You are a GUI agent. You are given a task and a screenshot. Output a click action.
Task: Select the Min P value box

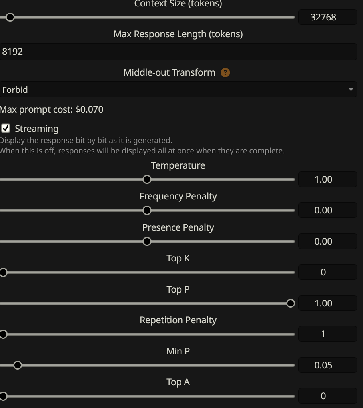click(327, 365)
